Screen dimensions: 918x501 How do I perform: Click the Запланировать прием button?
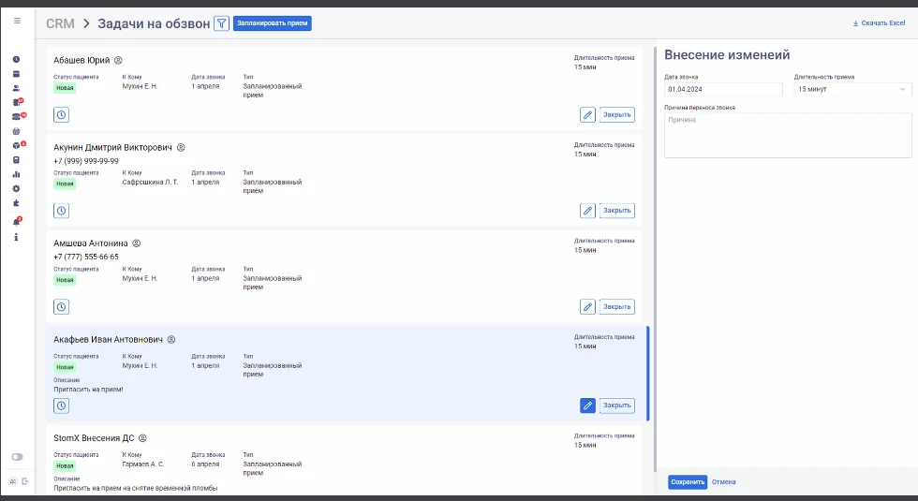pos(272,23)
